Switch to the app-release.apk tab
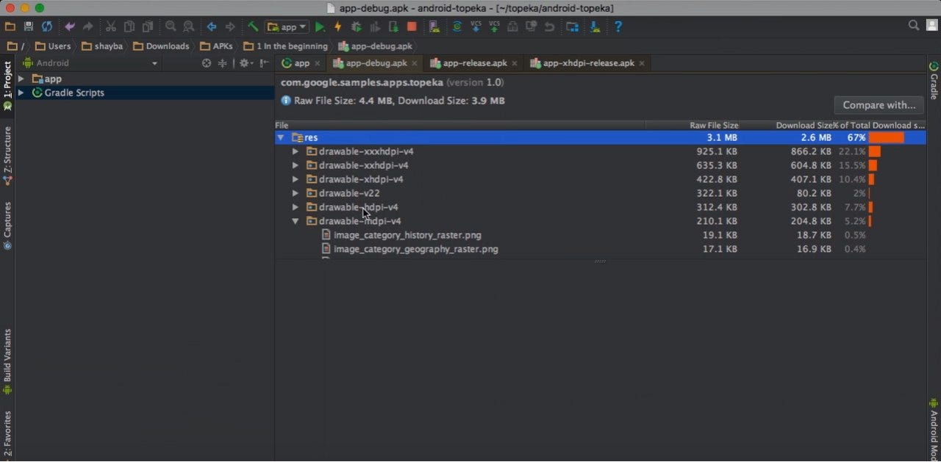941x462 pixels. point(473,63)
